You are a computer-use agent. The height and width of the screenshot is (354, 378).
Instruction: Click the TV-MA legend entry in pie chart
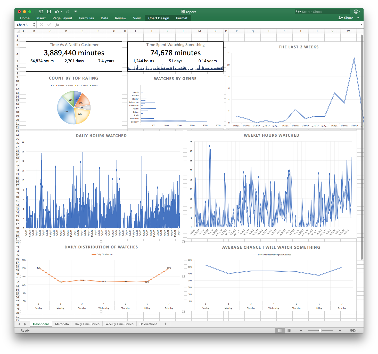click(60, 85)
